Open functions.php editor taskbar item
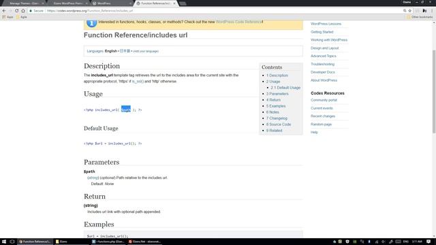436x245 pixels. (x=108, y=242)
